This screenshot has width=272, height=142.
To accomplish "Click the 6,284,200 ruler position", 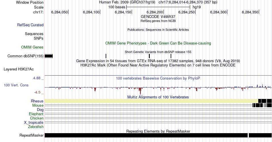I will (155, 12).
